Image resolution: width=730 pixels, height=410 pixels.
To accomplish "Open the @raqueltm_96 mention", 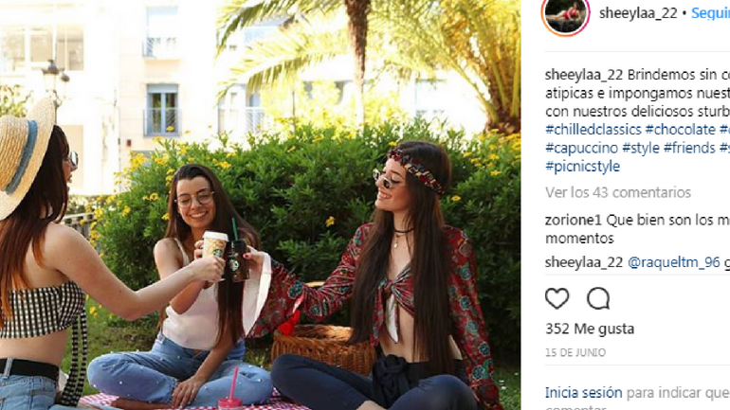I will pos(674,262).
